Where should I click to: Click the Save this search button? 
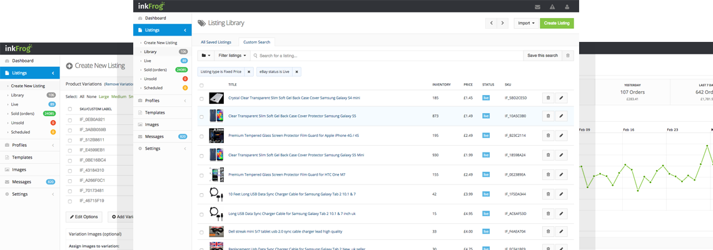(x=542, y=56)
